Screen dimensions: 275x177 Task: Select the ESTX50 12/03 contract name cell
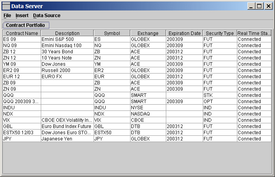22,133
